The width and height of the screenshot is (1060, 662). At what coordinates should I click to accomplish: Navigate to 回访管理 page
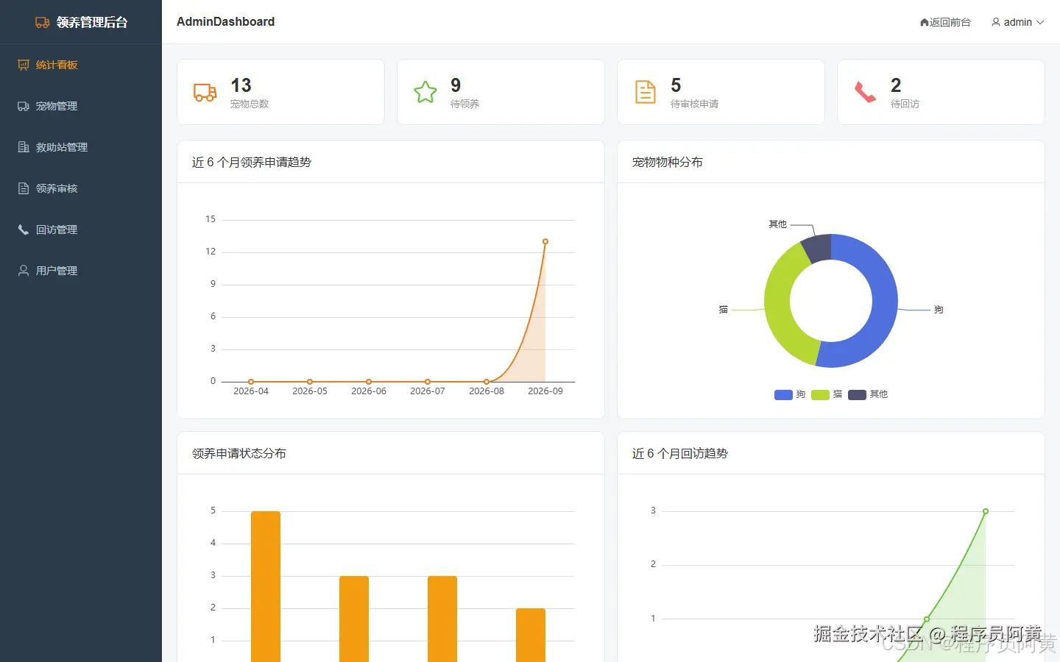[x=81, y=229]
